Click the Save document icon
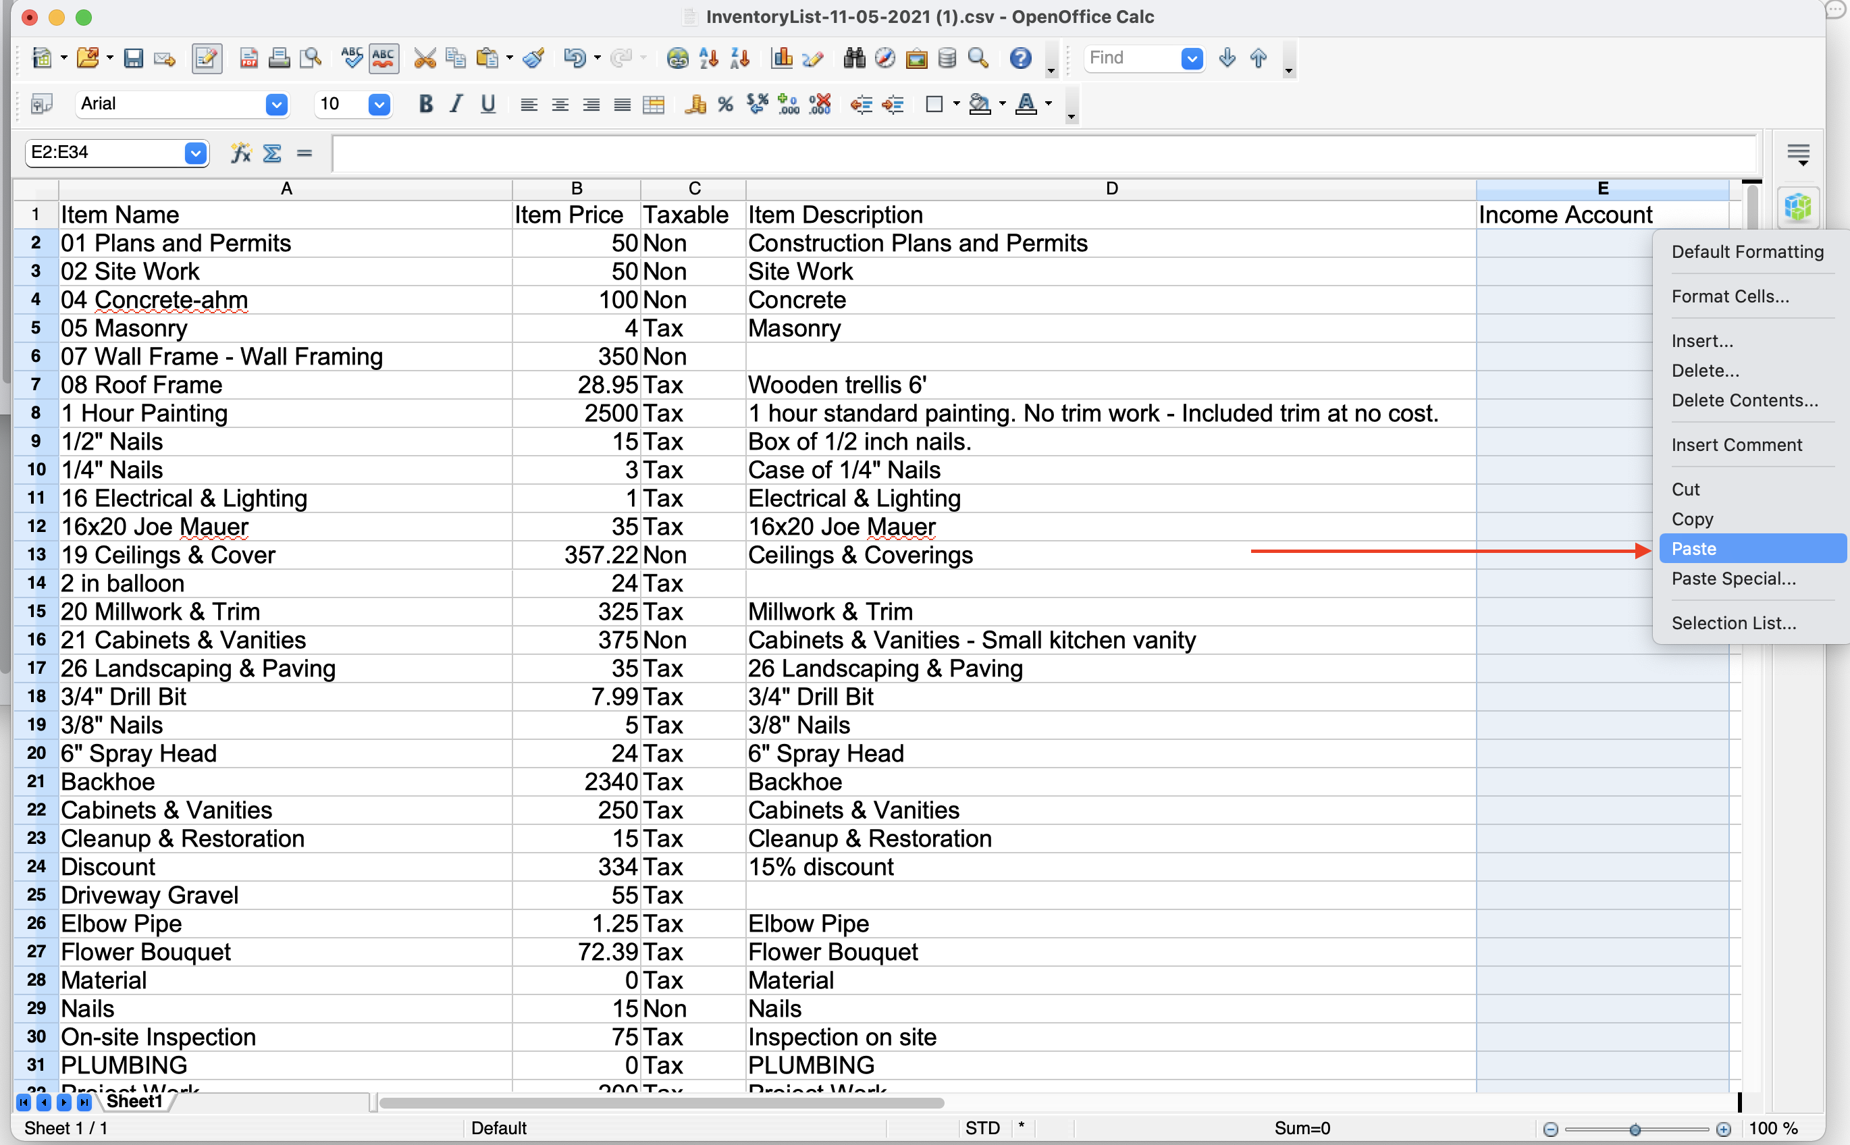This screenshot has width=1850, height=1145. [133, 58]
